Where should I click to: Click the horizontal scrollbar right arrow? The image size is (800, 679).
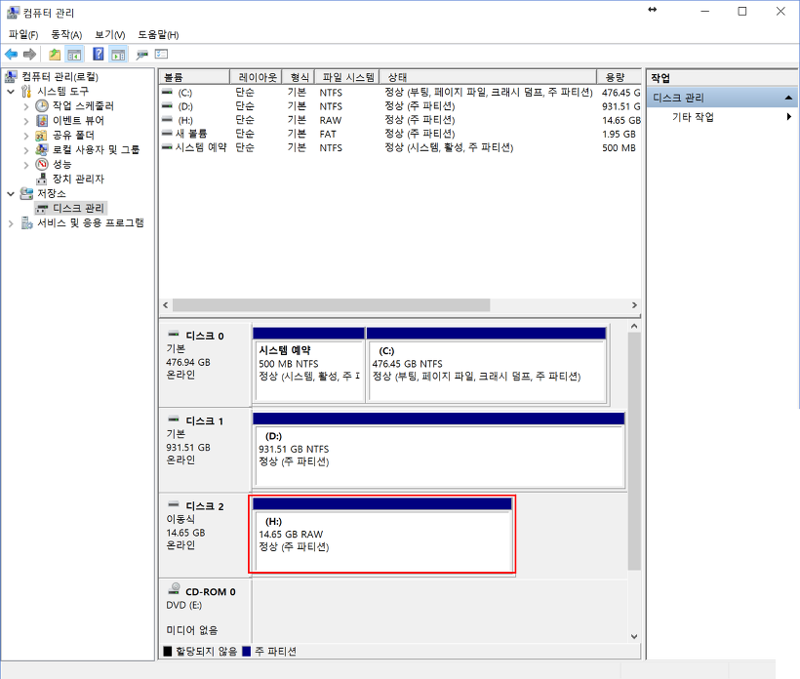click(x=634, y=305)
